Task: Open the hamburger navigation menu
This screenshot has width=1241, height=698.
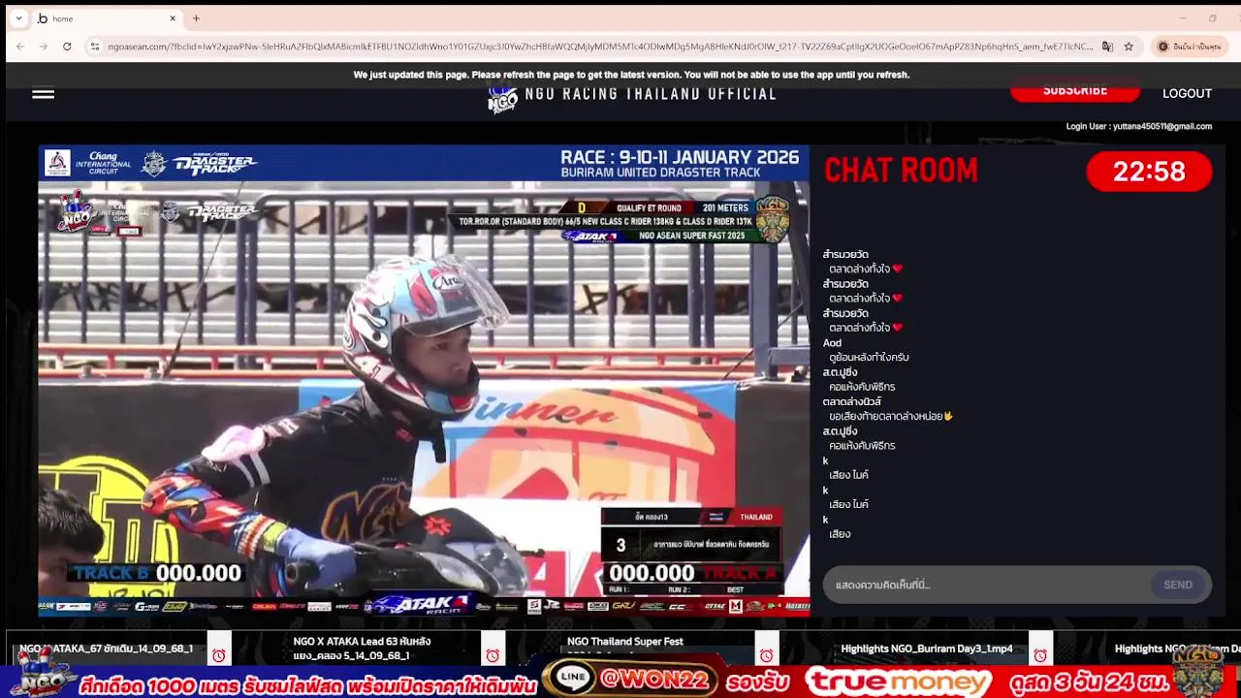Action: pyautogui.click(x=43, y=94)
